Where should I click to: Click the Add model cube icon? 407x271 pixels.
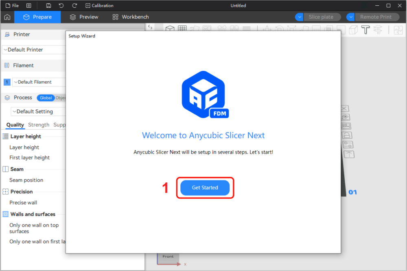pos(170,28)
